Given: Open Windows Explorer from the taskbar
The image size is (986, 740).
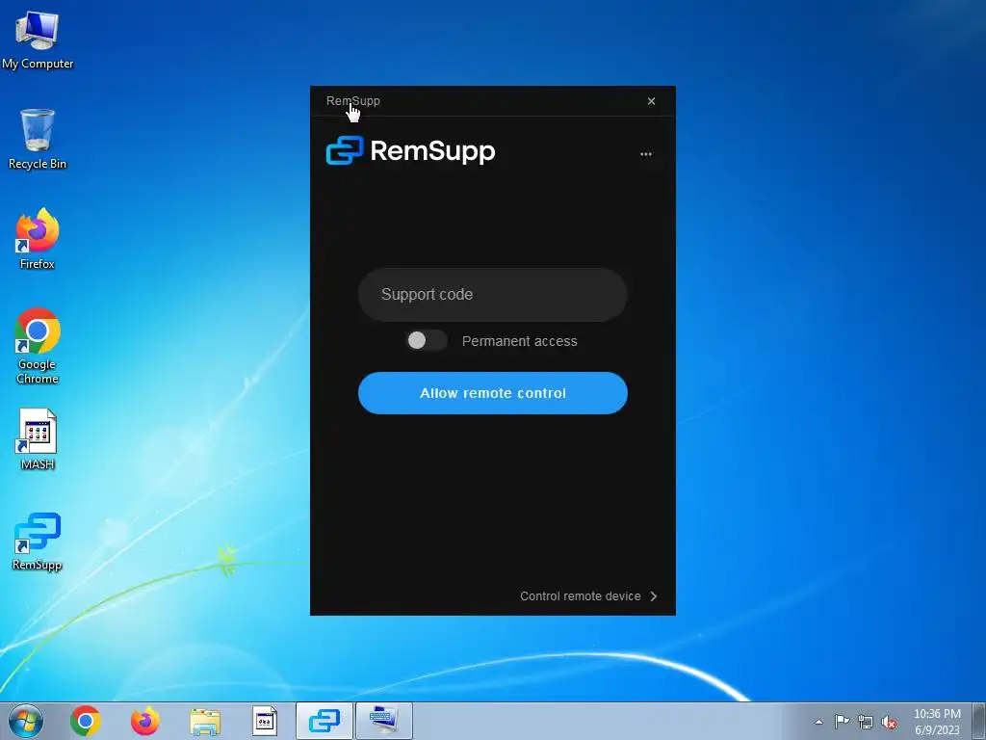Looking at the screenshot, I should coord(205,721).
